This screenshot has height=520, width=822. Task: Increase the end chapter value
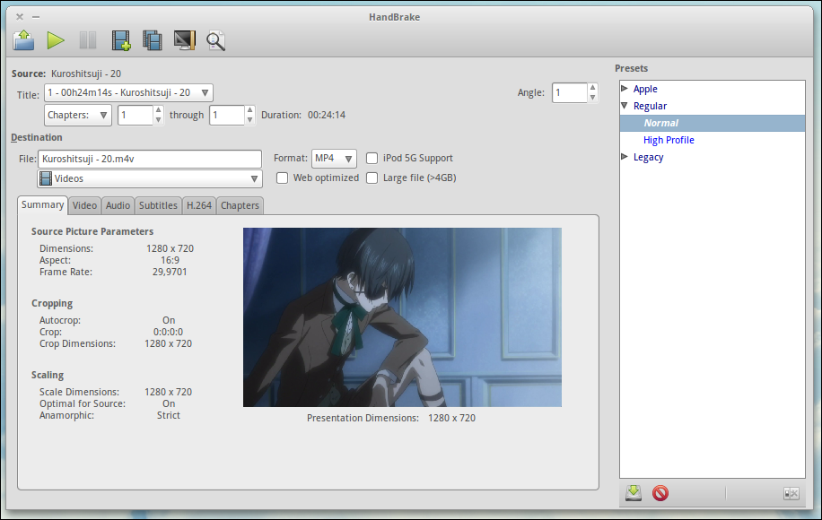(250, 110)
